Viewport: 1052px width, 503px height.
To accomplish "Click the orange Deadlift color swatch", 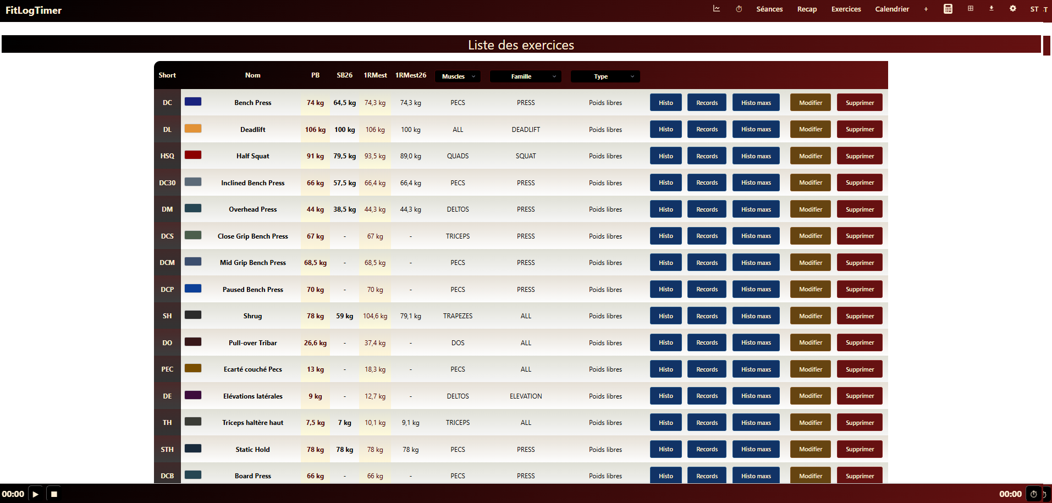I will (193, 129).
